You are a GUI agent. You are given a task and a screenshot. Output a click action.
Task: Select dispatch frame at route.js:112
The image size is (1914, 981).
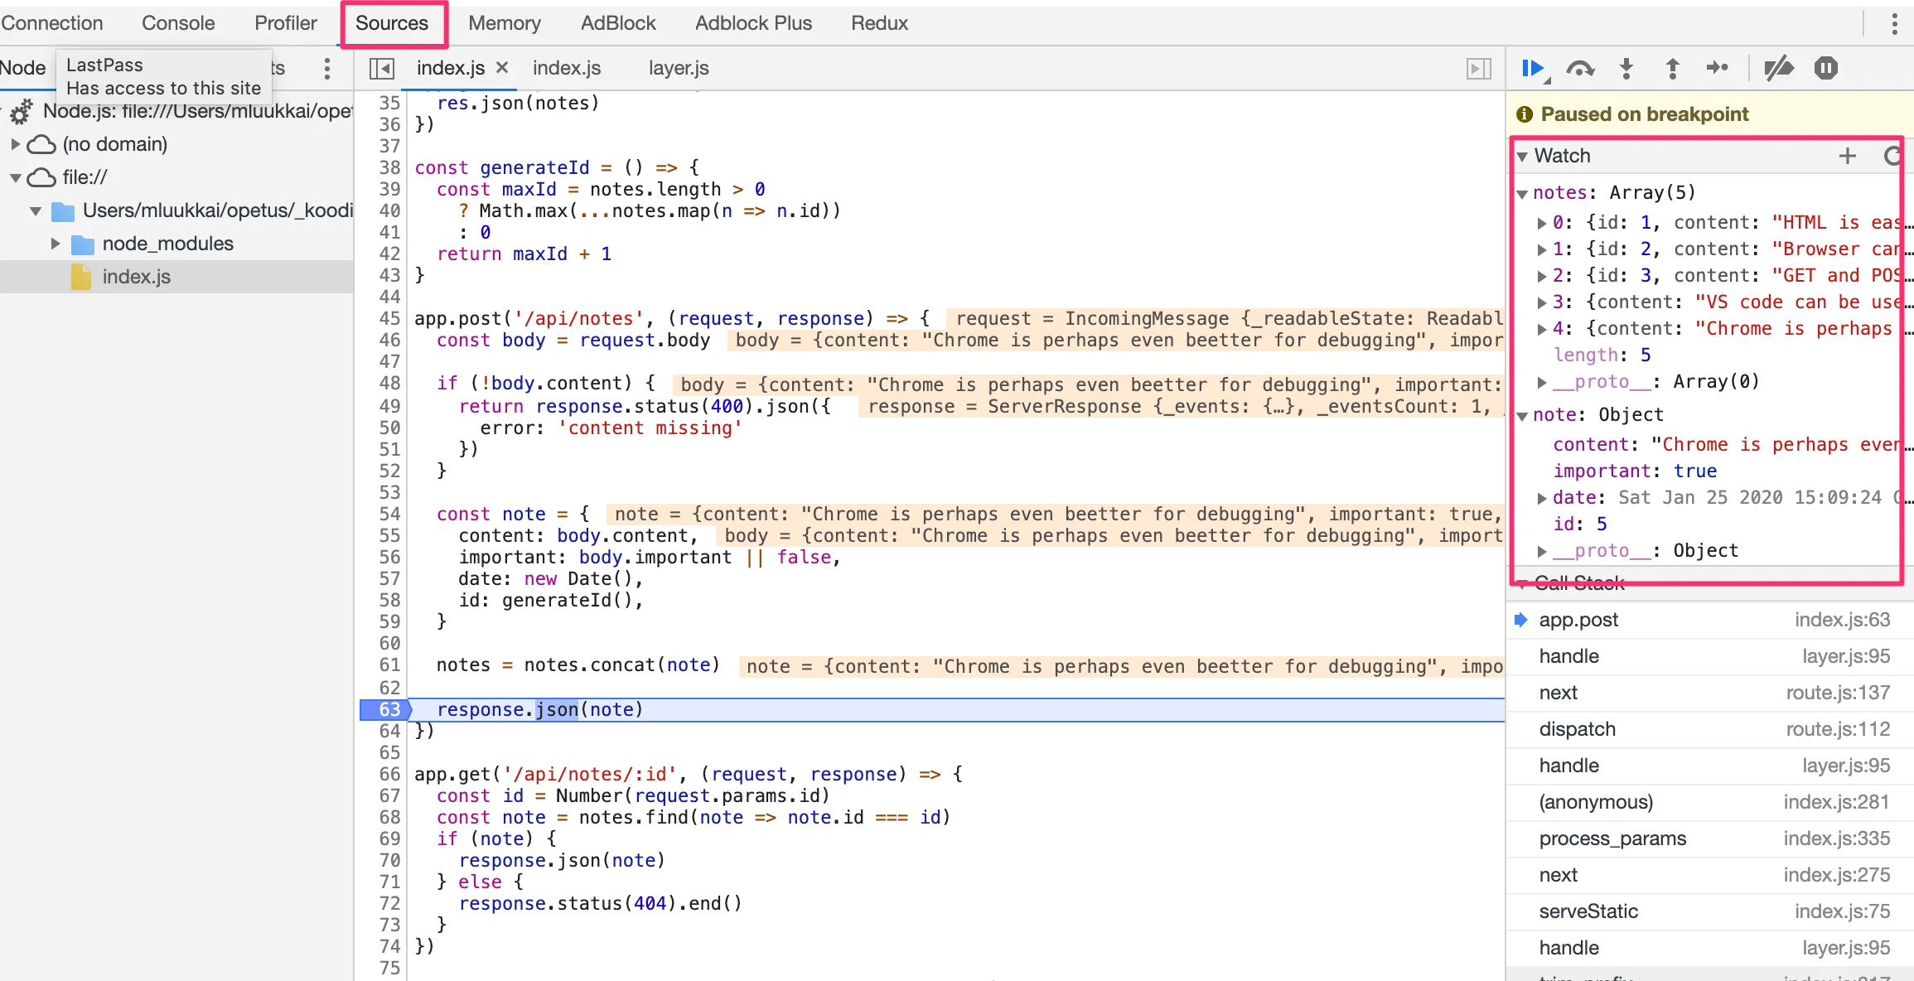coord(1710,729)
